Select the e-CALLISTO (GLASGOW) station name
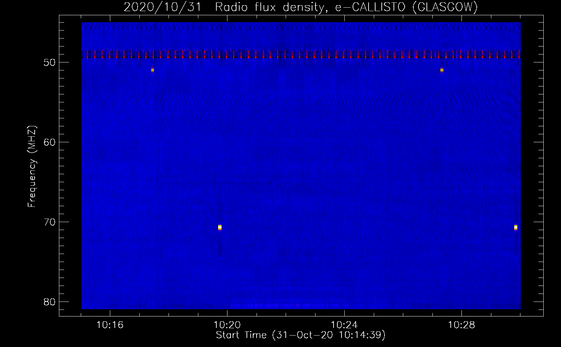The width and height of the screenshot is (561, 347). point(406,7)
